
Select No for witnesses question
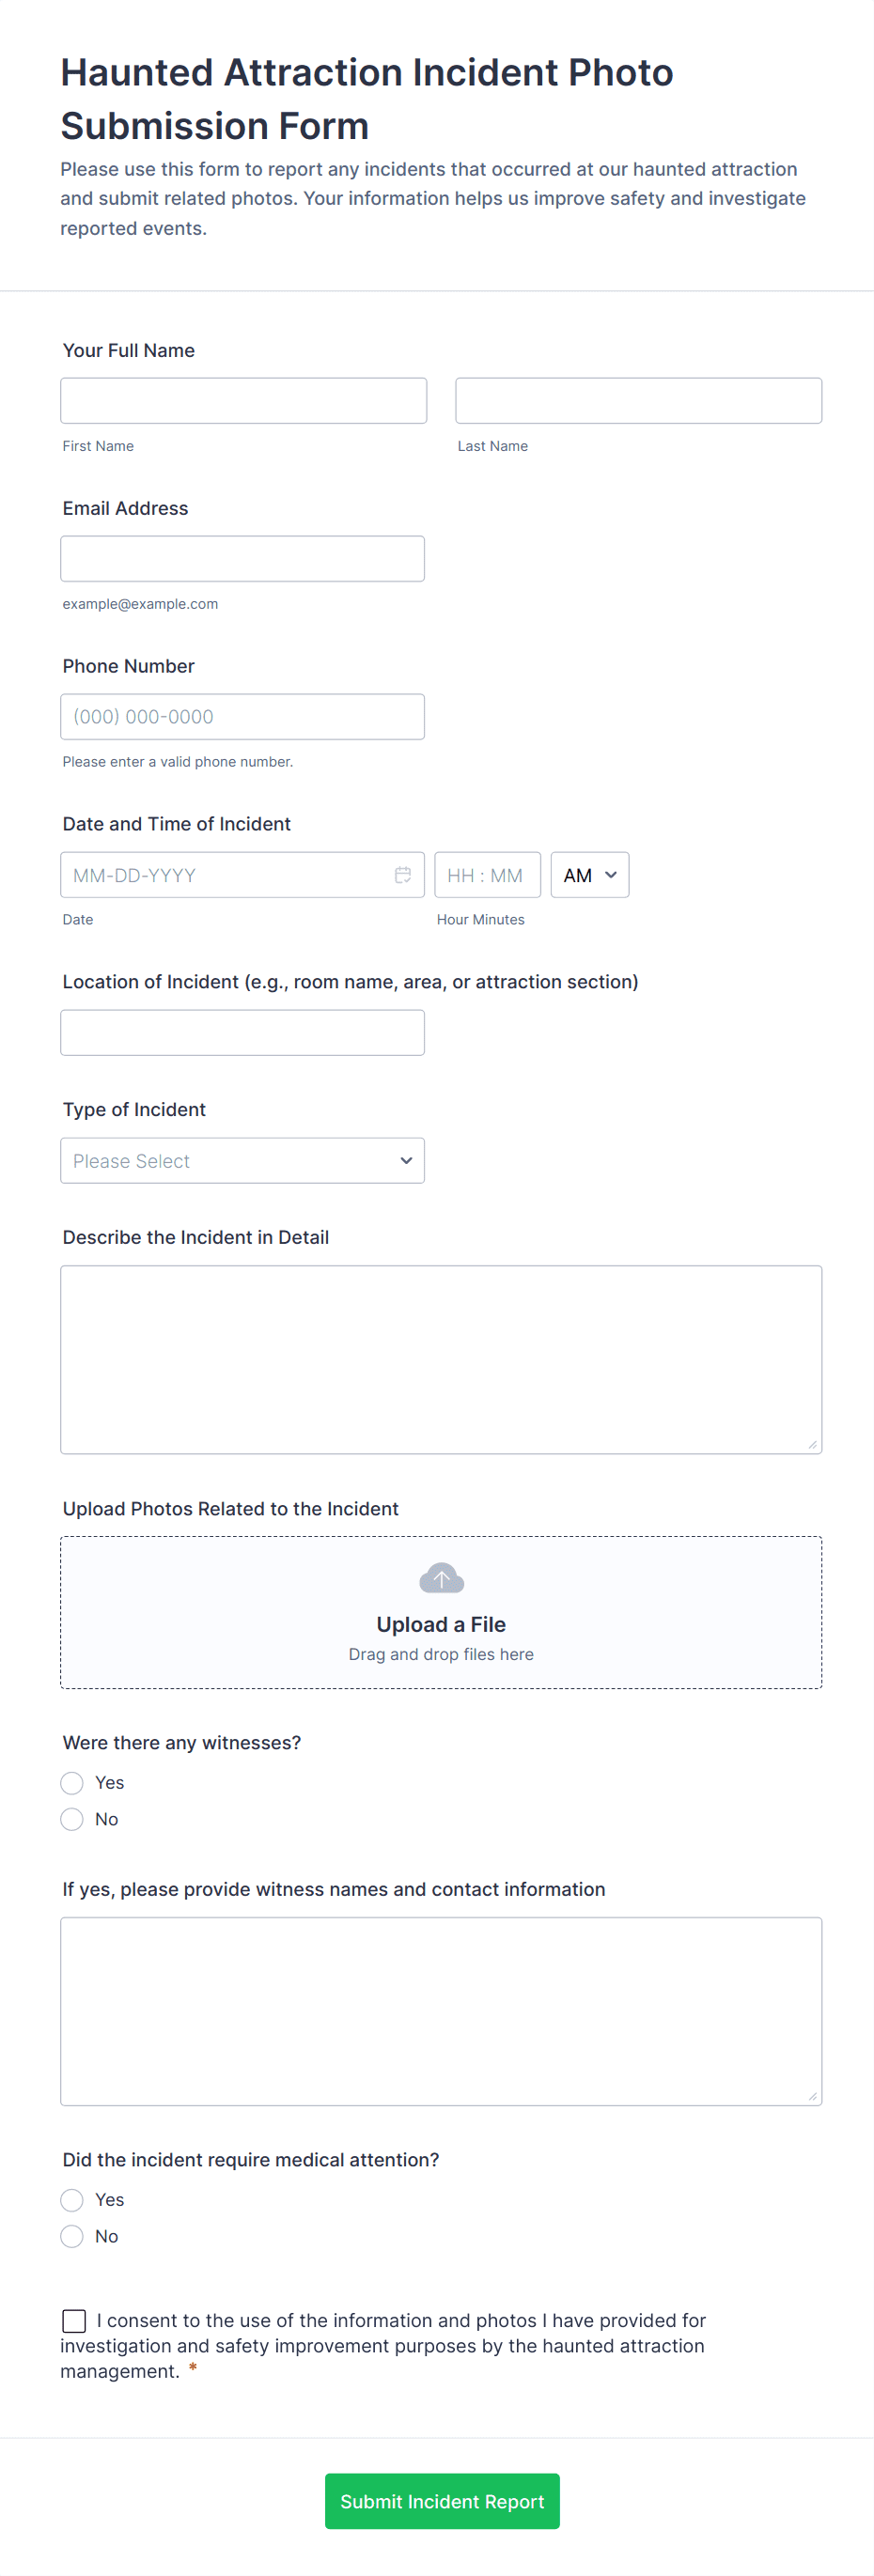pyautogui.click(x=72, y=1819)
